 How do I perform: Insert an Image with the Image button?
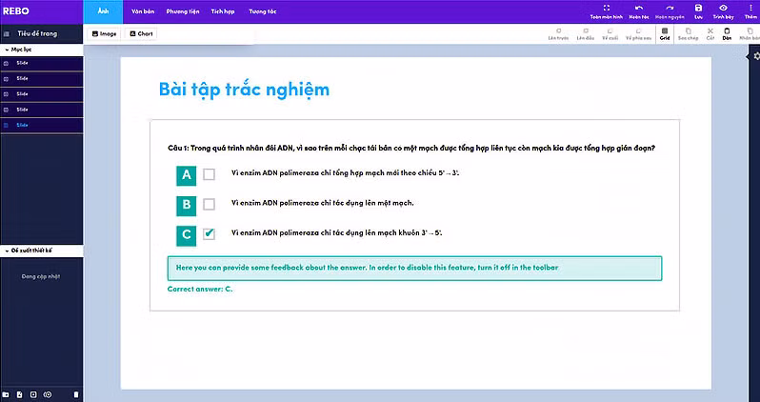104,34
